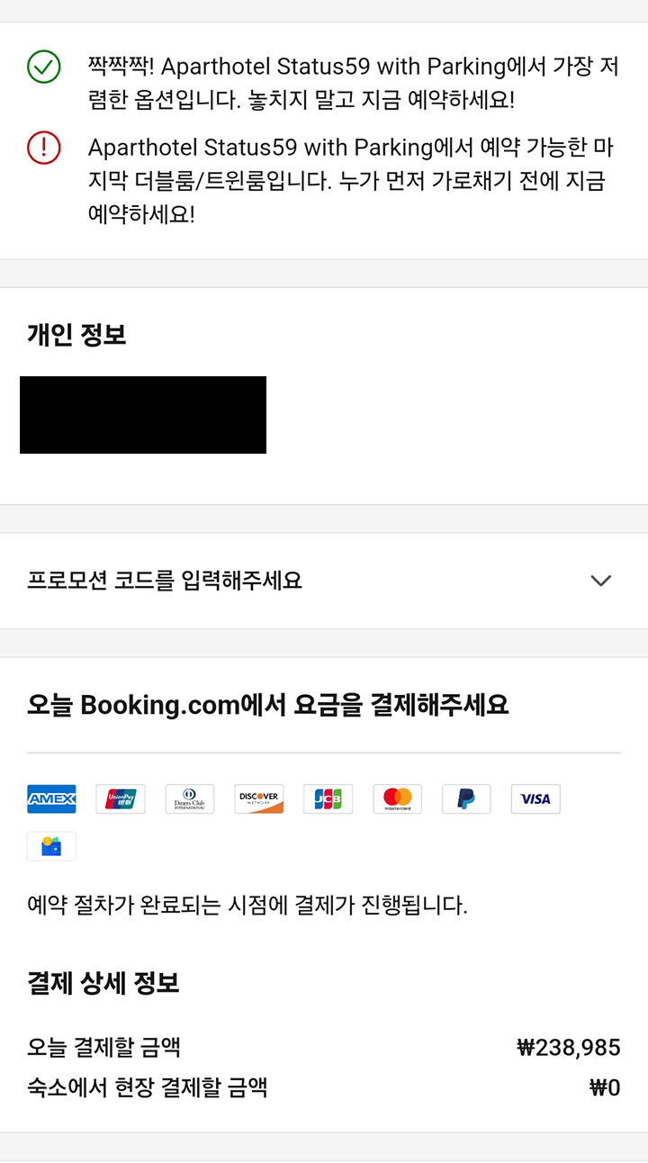
Task: Select the AMEX payment icon
Action: tap(51, 798)
